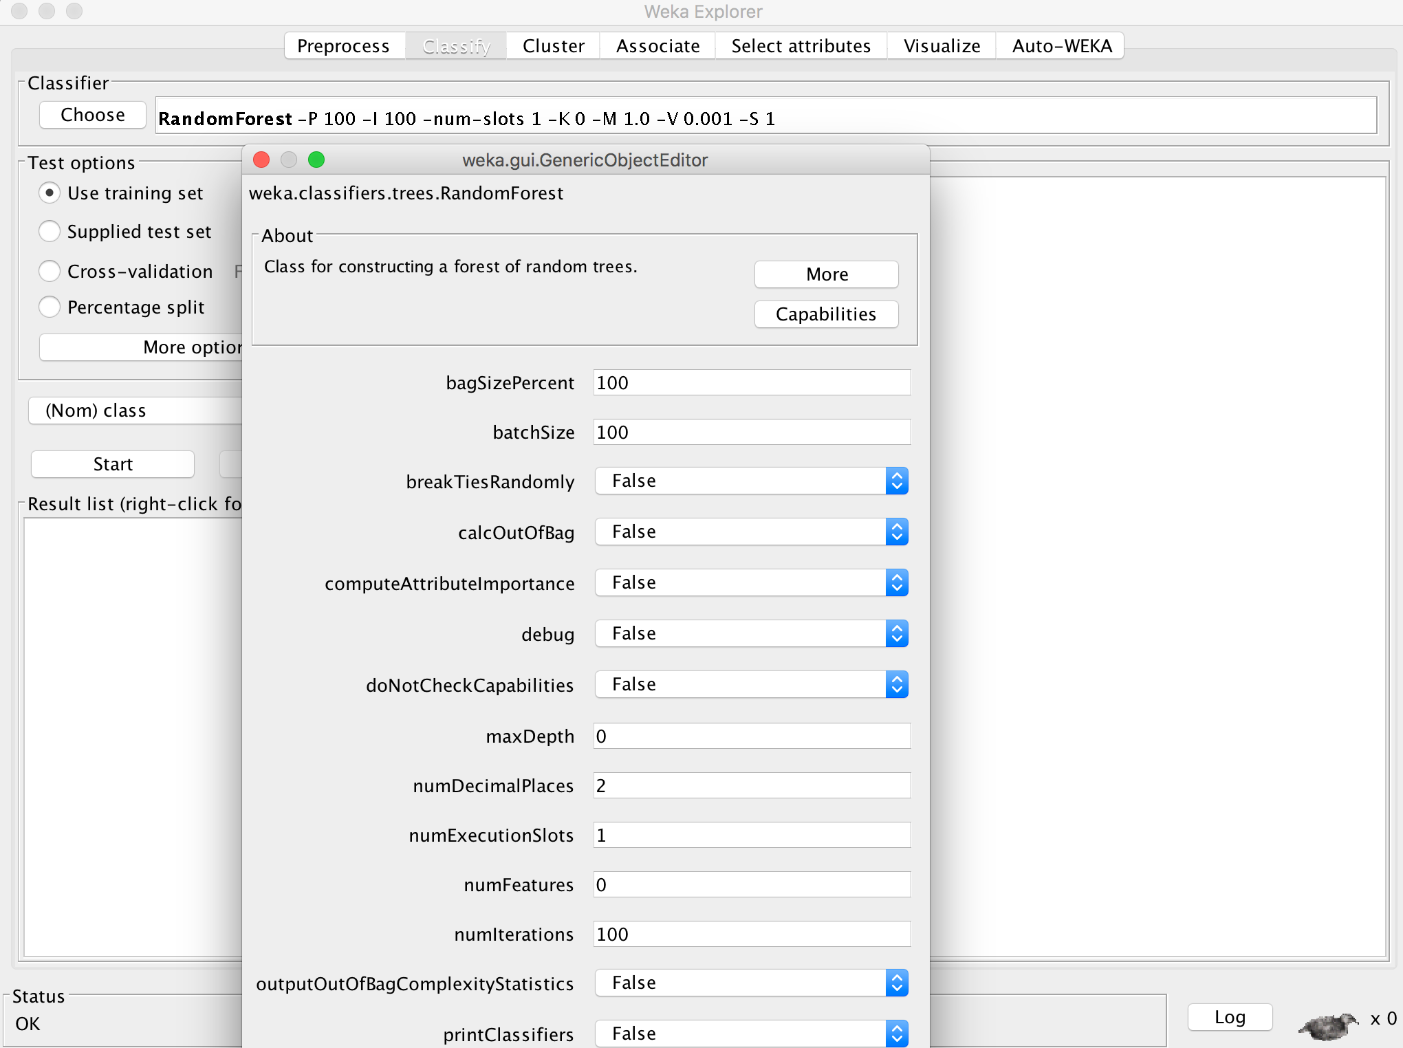The width and height of the screenshot is (1403, 1048).
Task: Open the printClassifiers dropdown
Action: click(x=896, y=1034)
